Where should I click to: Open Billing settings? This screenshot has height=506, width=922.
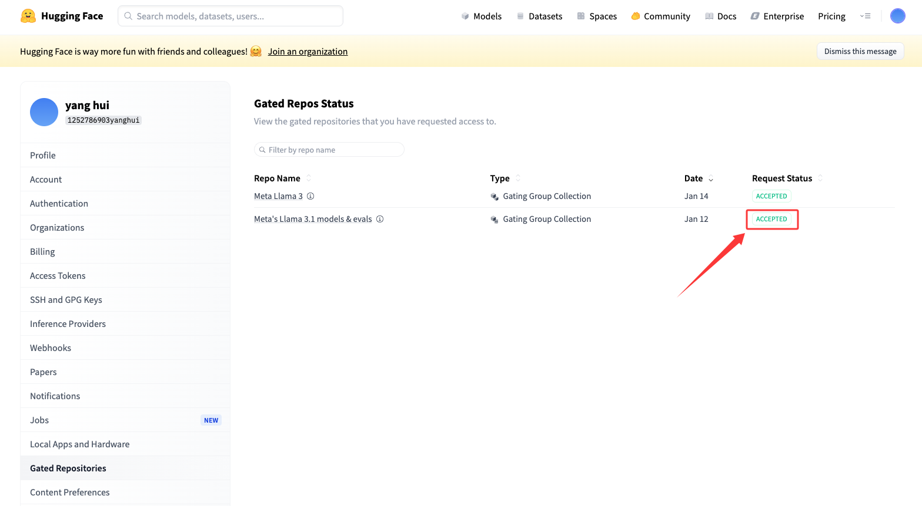coord(125,251)
